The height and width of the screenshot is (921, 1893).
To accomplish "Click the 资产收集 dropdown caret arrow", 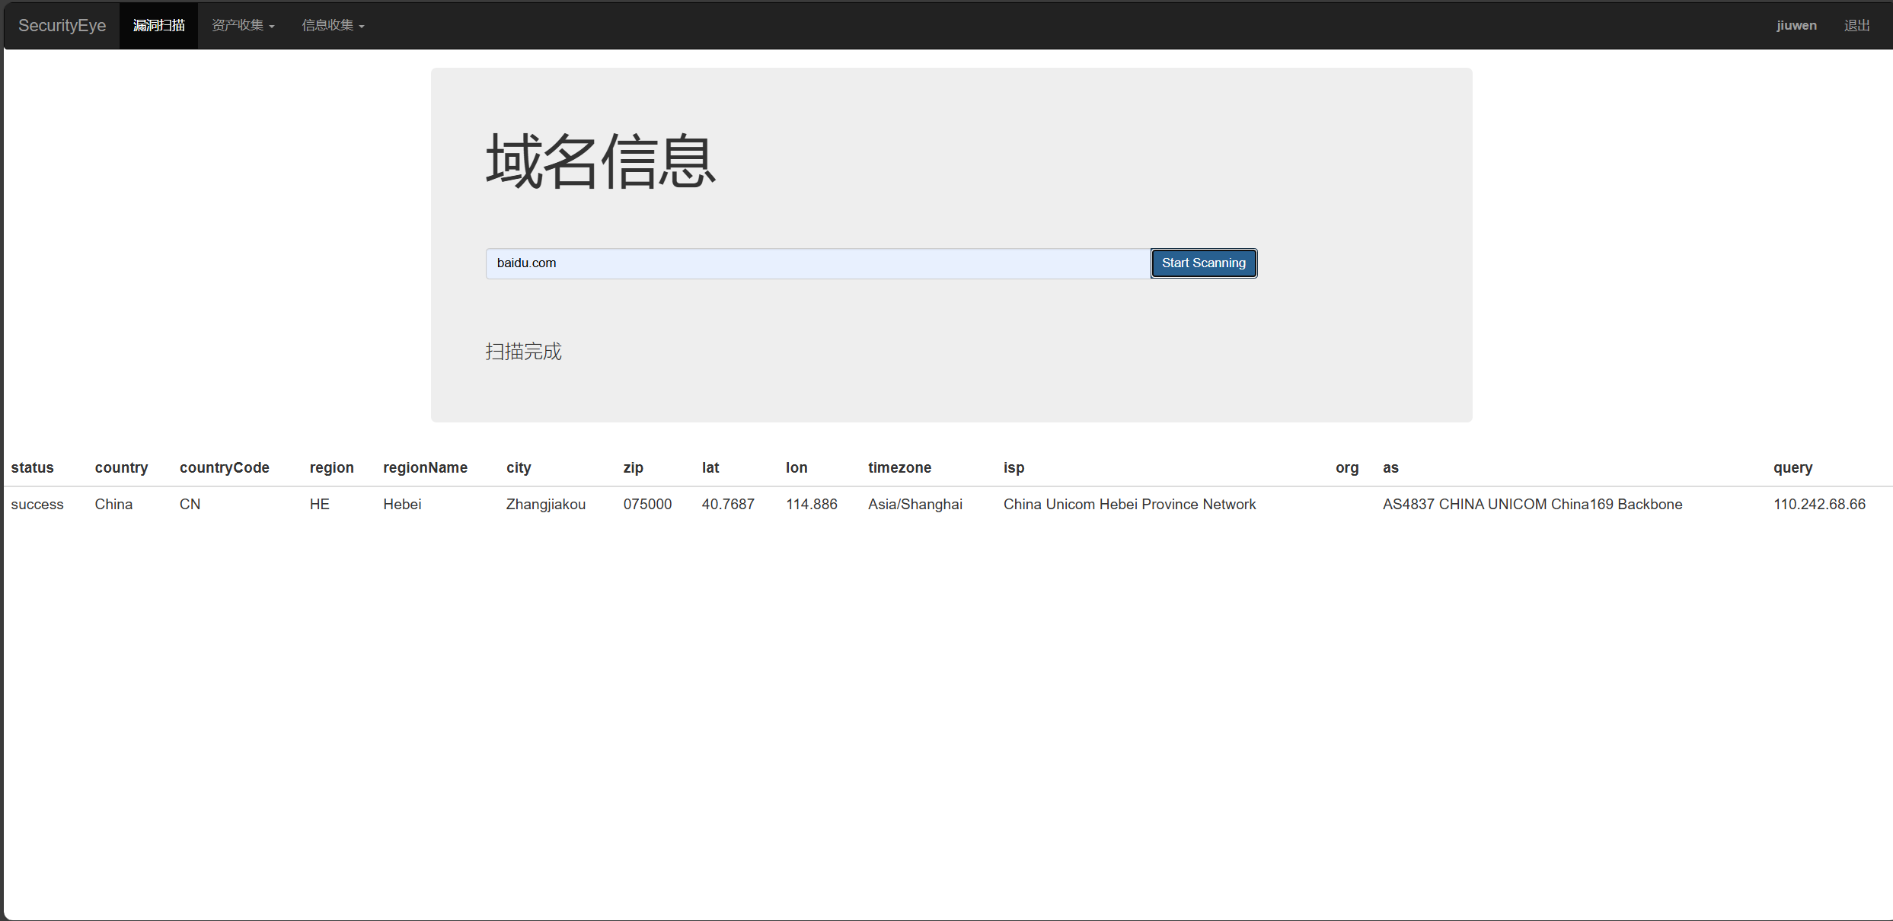I will 270,26.
